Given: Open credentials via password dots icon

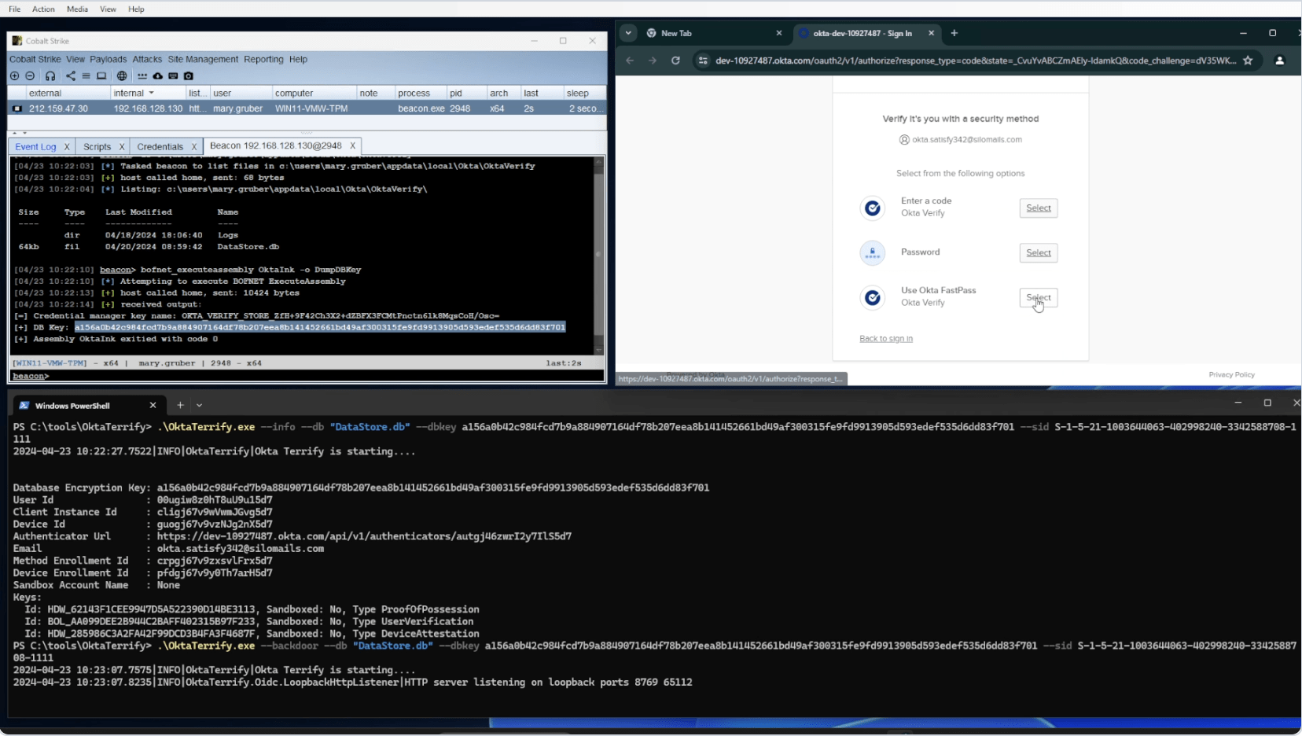Looking at the screenshot, I should click(x=142, y=76).
